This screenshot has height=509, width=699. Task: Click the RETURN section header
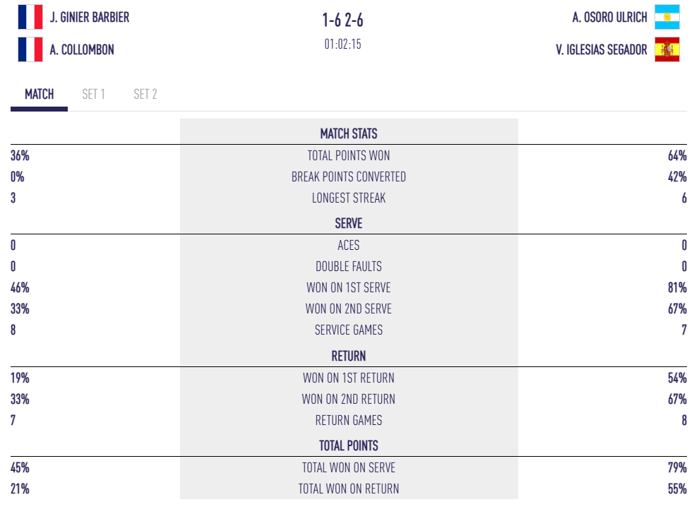[348, 356]
